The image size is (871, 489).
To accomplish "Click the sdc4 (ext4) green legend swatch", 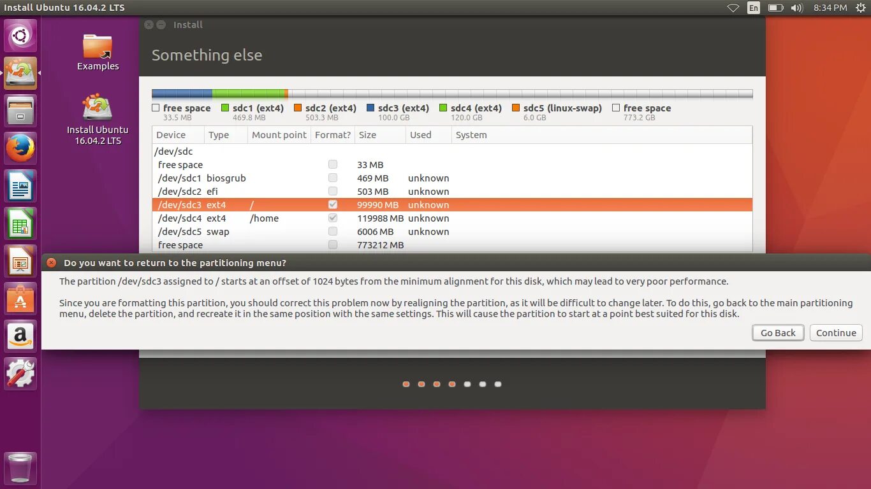I will point(443,108).
